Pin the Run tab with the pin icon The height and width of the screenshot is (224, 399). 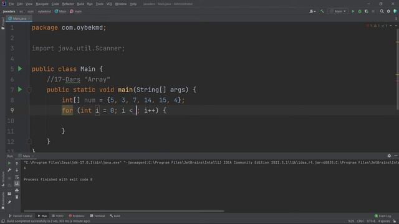(9, 202)
